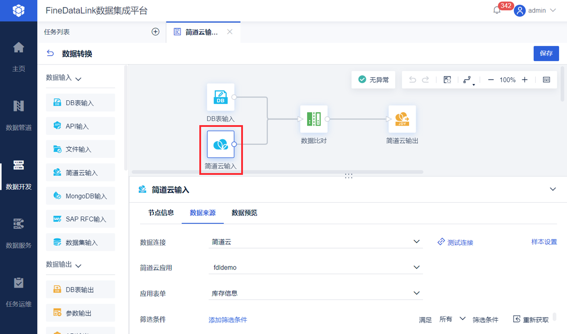
Task: Select the DB表输入 node on canvas
Action: point(220,97)
